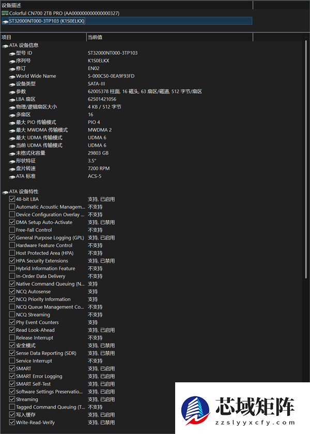Toggle the 安全模式 checkbox
Screen dimensions: 310x434
pos(12,346)
